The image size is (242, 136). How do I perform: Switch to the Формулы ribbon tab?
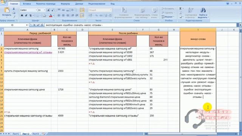click(65, 4)
